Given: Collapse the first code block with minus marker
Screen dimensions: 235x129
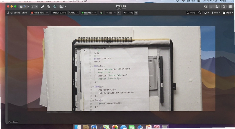Looking at the screenshot, I should (93, 66).
